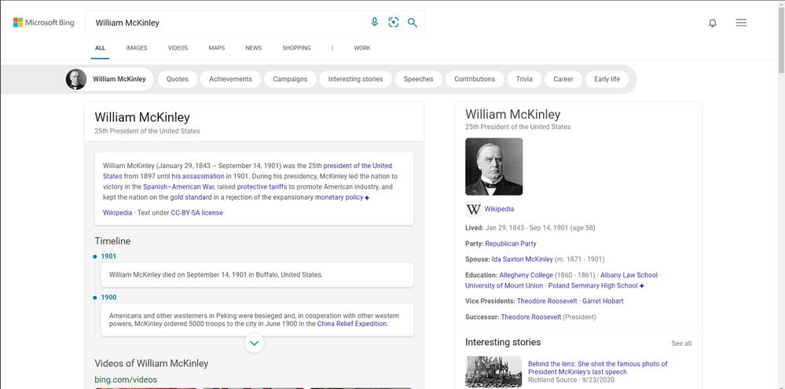This screenshot has height=389, width=785.
Task: Open 'Behind the lens' story link
Action: (x=598, y=368)
